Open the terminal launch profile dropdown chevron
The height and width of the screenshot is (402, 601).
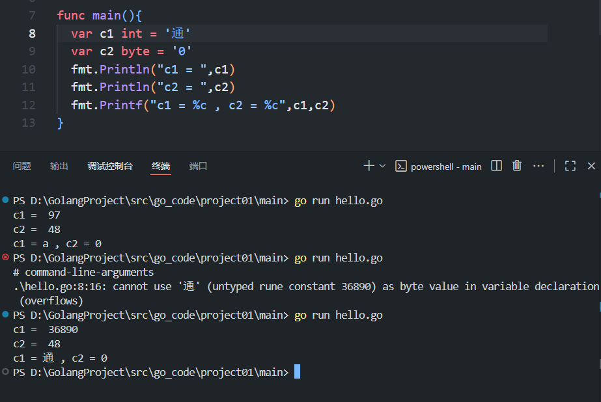382,166
